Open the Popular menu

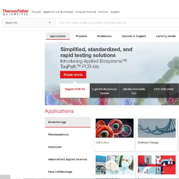36,12
